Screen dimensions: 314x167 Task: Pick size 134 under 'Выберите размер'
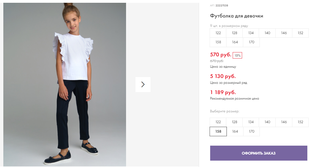pyautogui.click(x=251, y=122)
